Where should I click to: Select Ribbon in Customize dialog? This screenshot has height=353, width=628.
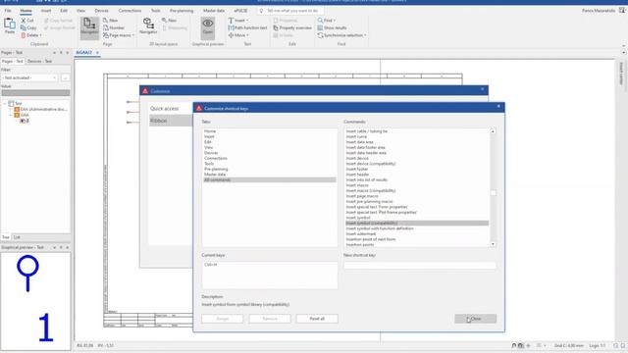tap(171, 121)
